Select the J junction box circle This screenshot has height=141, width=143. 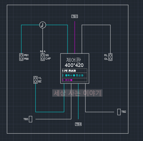point(43,25)
